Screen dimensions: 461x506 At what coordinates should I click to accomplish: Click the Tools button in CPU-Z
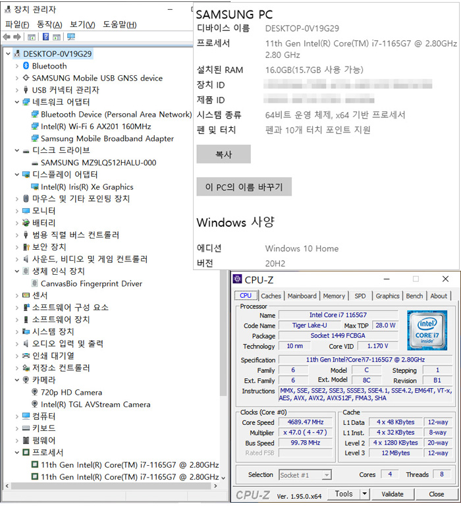[x=344, y=493]
